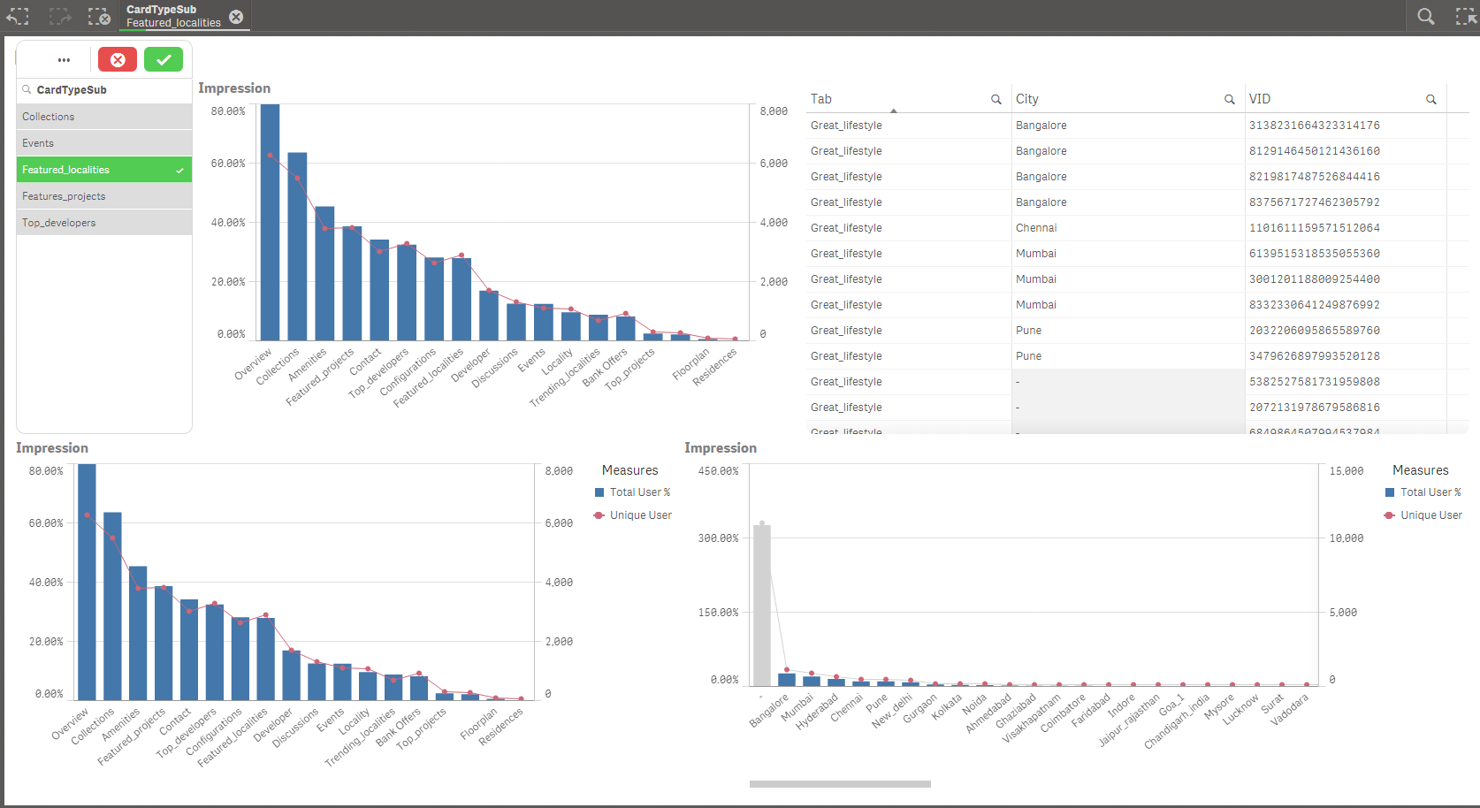
Task: Click the Overview bar in top Impression chart
Action: point(270,222)
